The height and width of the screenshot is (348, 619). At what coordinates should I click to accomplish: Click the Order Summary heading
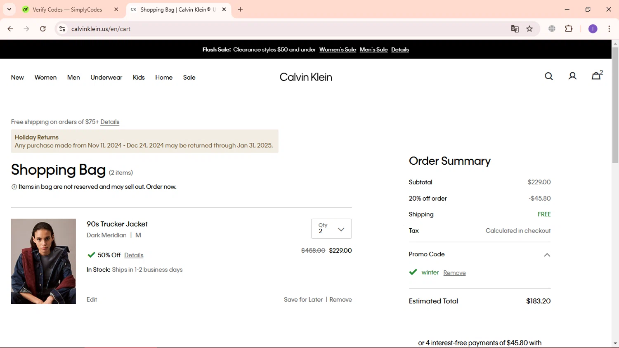tap(450, 161)
